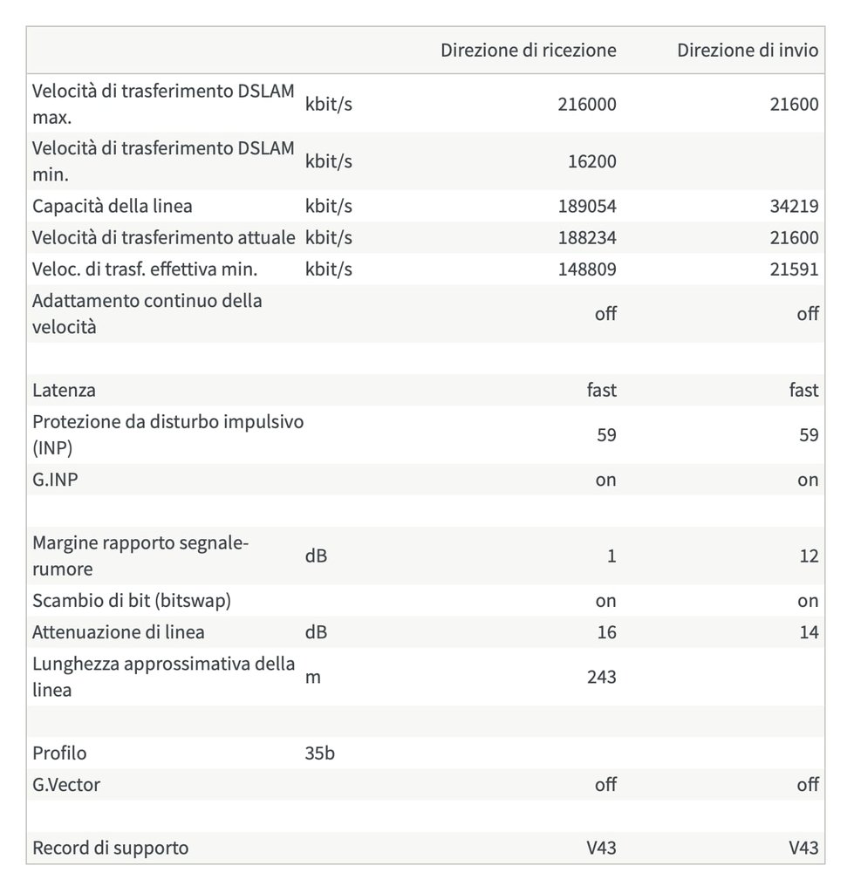Select the "Capacità della linea" row label
Viewport: 854px width, 893px height.
click(113, 207)
